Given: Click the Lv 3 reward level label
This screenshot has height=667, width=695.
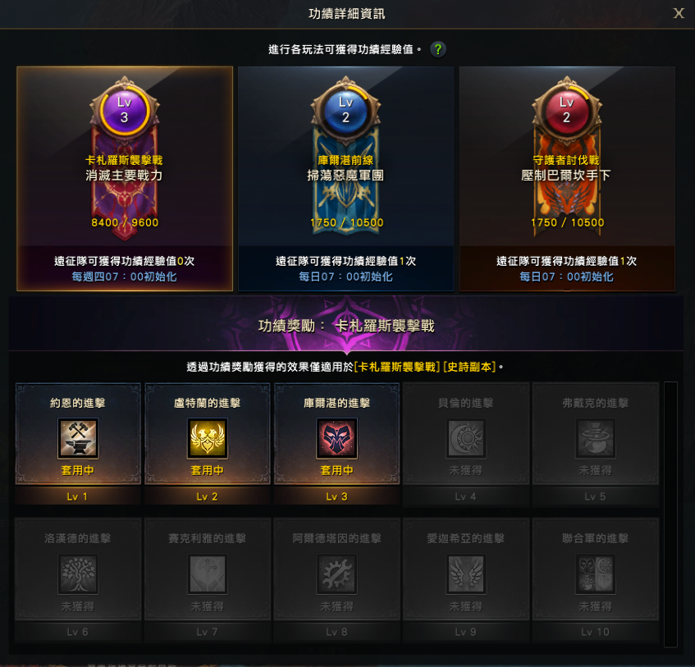Looking at the screenshot, I should tap(337, 497).
